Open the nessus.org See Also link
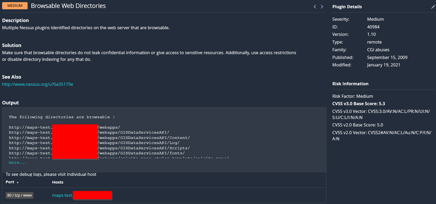 (x=37, y=84)
